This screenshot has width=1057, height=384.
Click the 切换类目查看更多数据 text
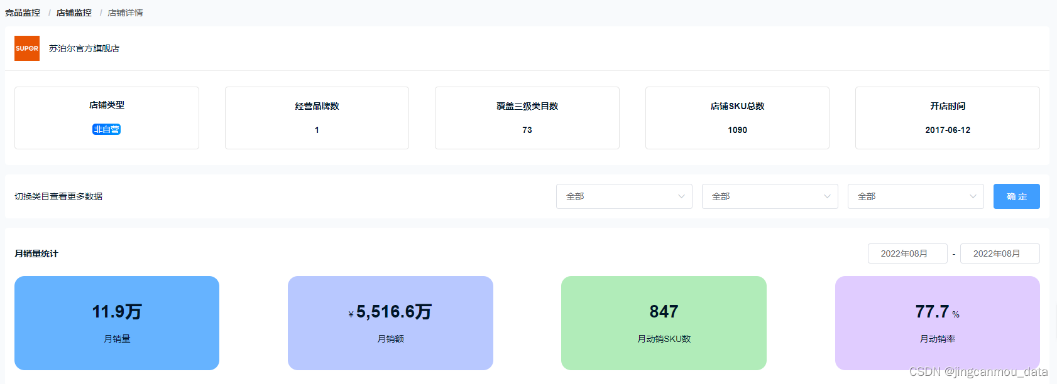(58, 196)
